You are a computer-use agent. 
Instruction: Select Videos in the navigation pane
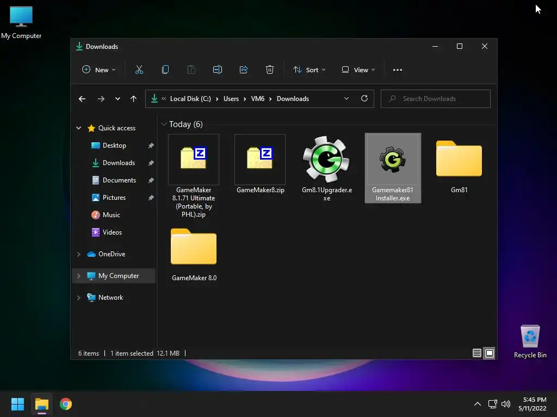112,232
